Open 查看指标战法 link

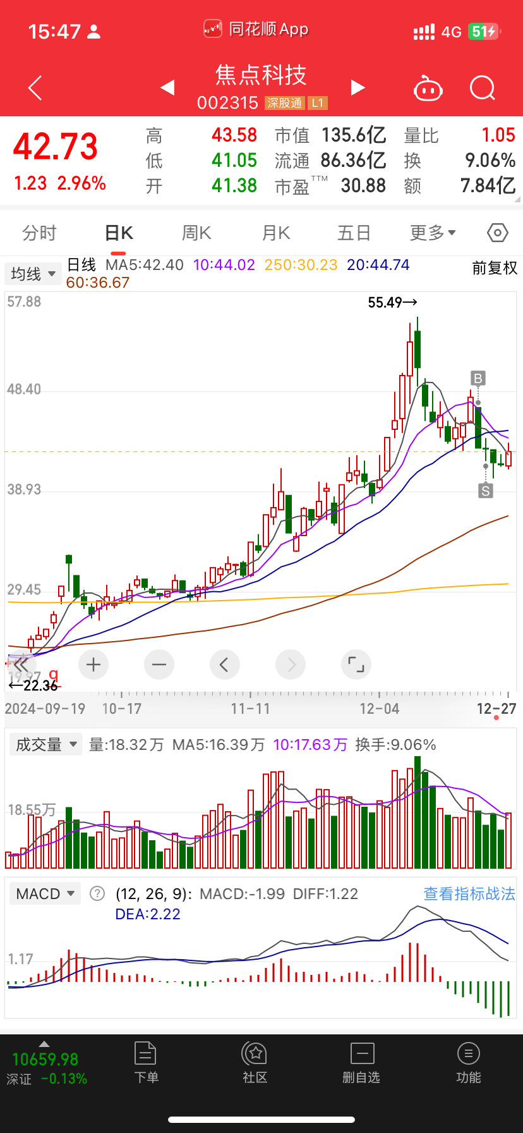coord(469,893)
